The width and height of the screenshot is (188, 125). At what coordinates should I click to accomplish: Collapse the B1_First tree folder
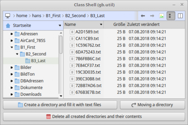coord(12,47)
